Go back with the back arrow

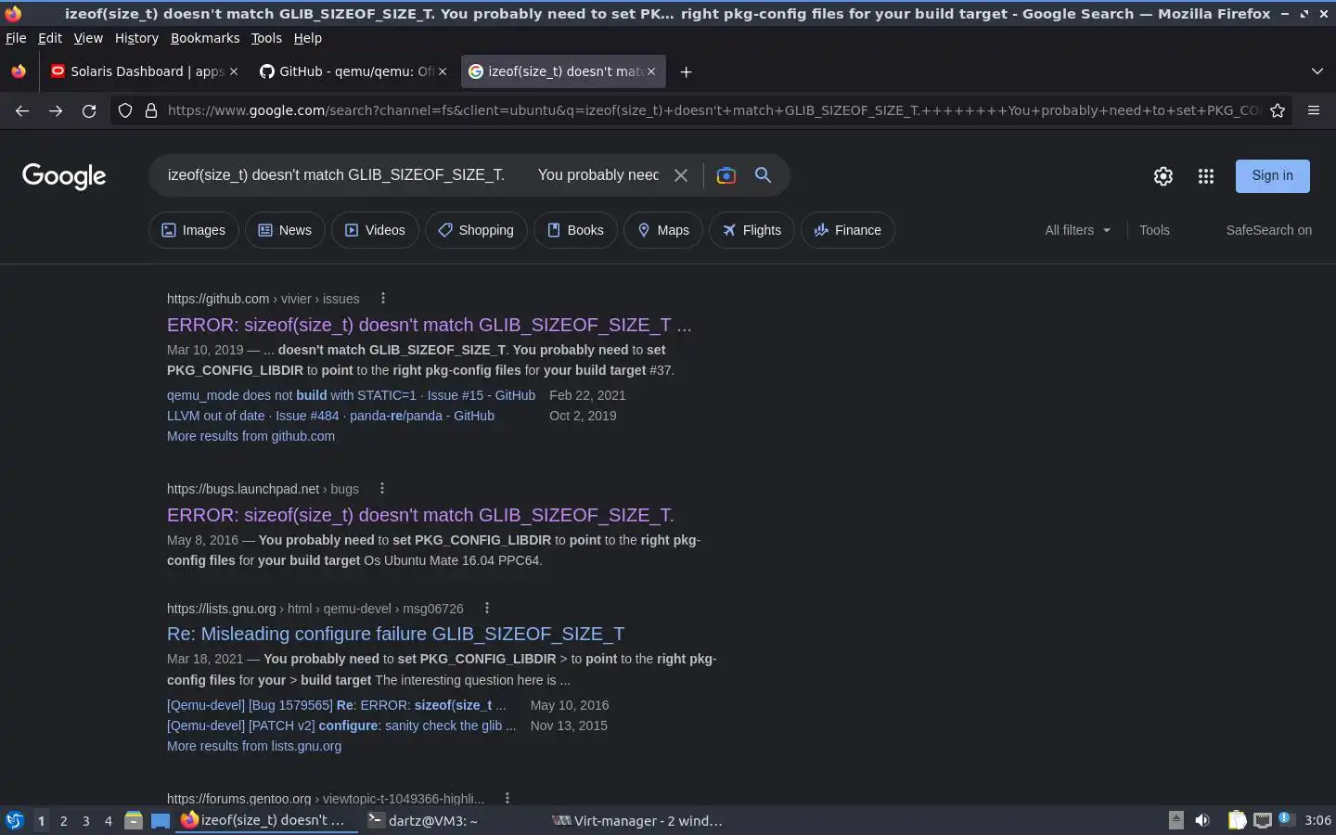22,110
